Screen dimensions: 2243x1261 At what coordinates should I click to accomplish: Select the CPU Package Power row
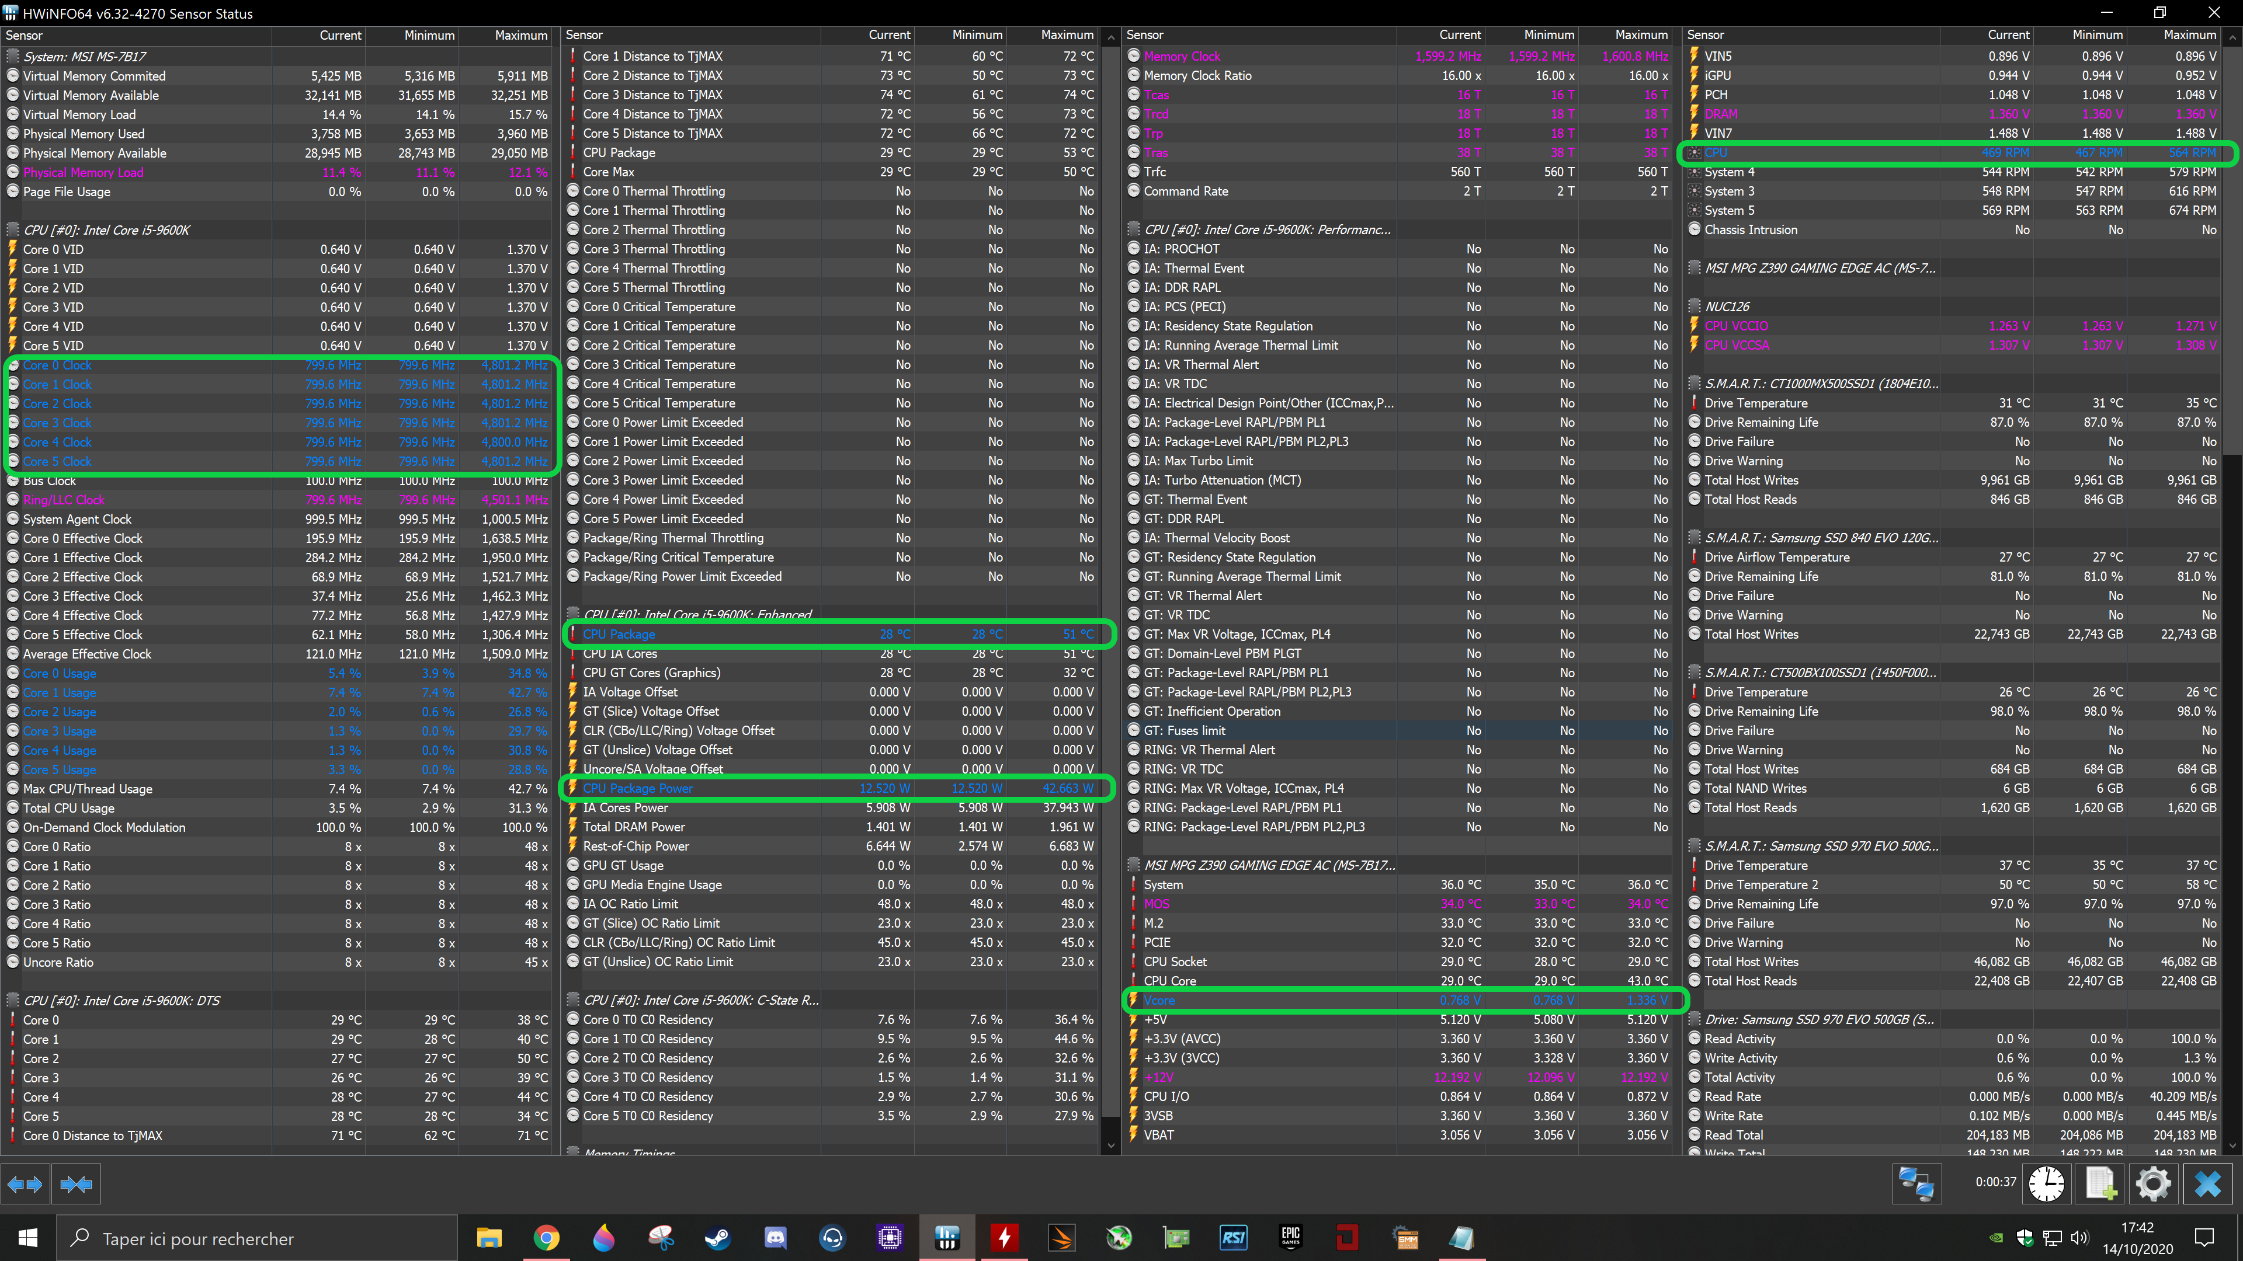tap(638, 789)
